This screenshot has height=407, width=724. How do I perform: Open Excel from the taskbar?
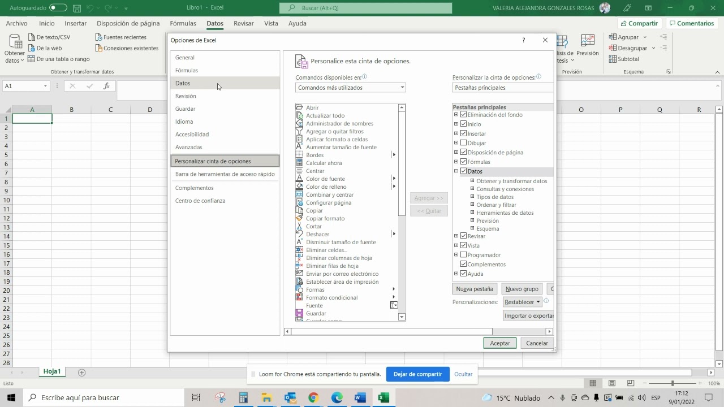point(383,398)
